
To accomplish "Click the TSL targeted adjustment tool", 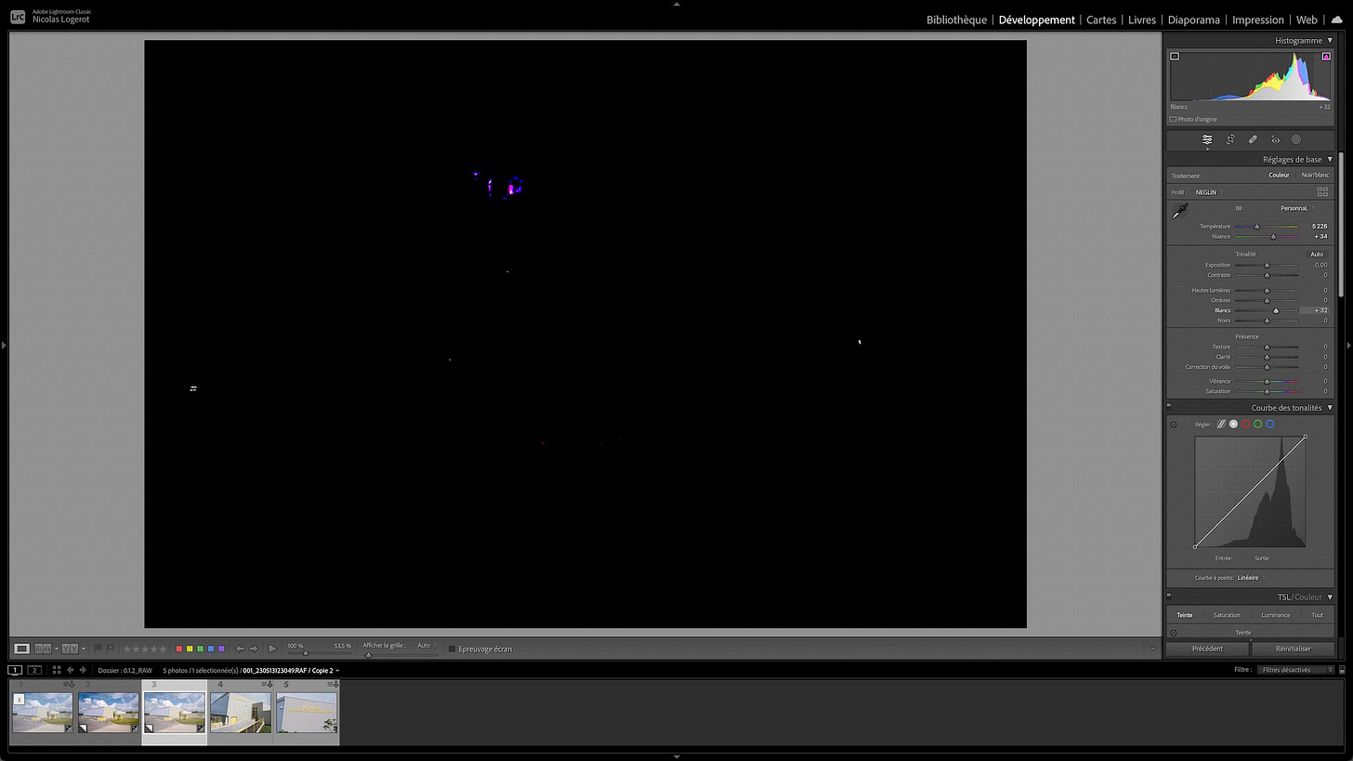I will pos(1174,633).
